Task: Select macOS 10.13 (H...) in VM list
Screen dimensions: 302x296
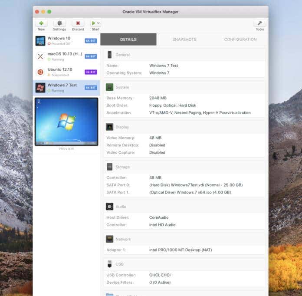Action: pos(66,56)
